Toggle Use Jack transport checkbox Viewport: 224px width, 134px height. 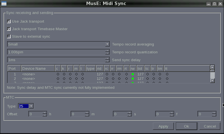(x=9, y=21)
